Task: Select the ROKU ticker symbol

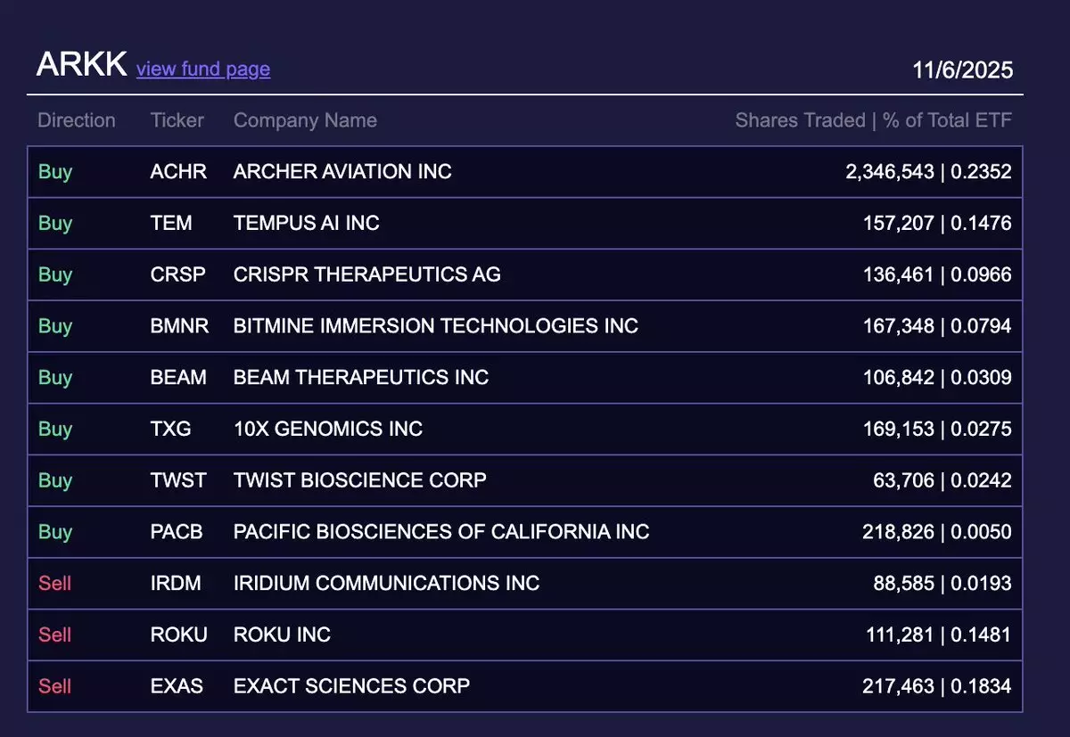Action: click(178, 635)
